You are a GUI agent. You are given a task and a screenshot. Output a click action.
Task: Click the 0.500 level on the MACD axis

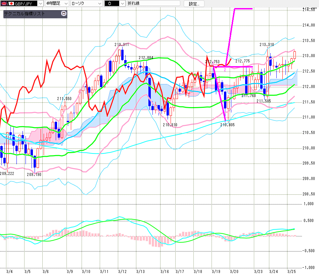click(x=308, y=220)
